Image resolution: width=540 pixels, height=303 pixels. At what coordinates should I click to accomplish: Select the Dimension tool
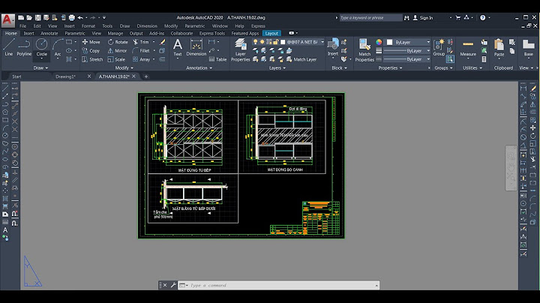coord(196,47)
